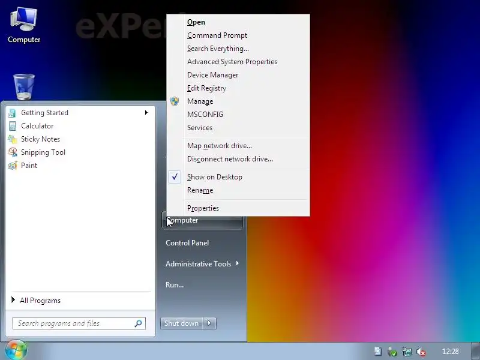
Task: Click the Paint palette icon
Action: (x=13, y=166)
